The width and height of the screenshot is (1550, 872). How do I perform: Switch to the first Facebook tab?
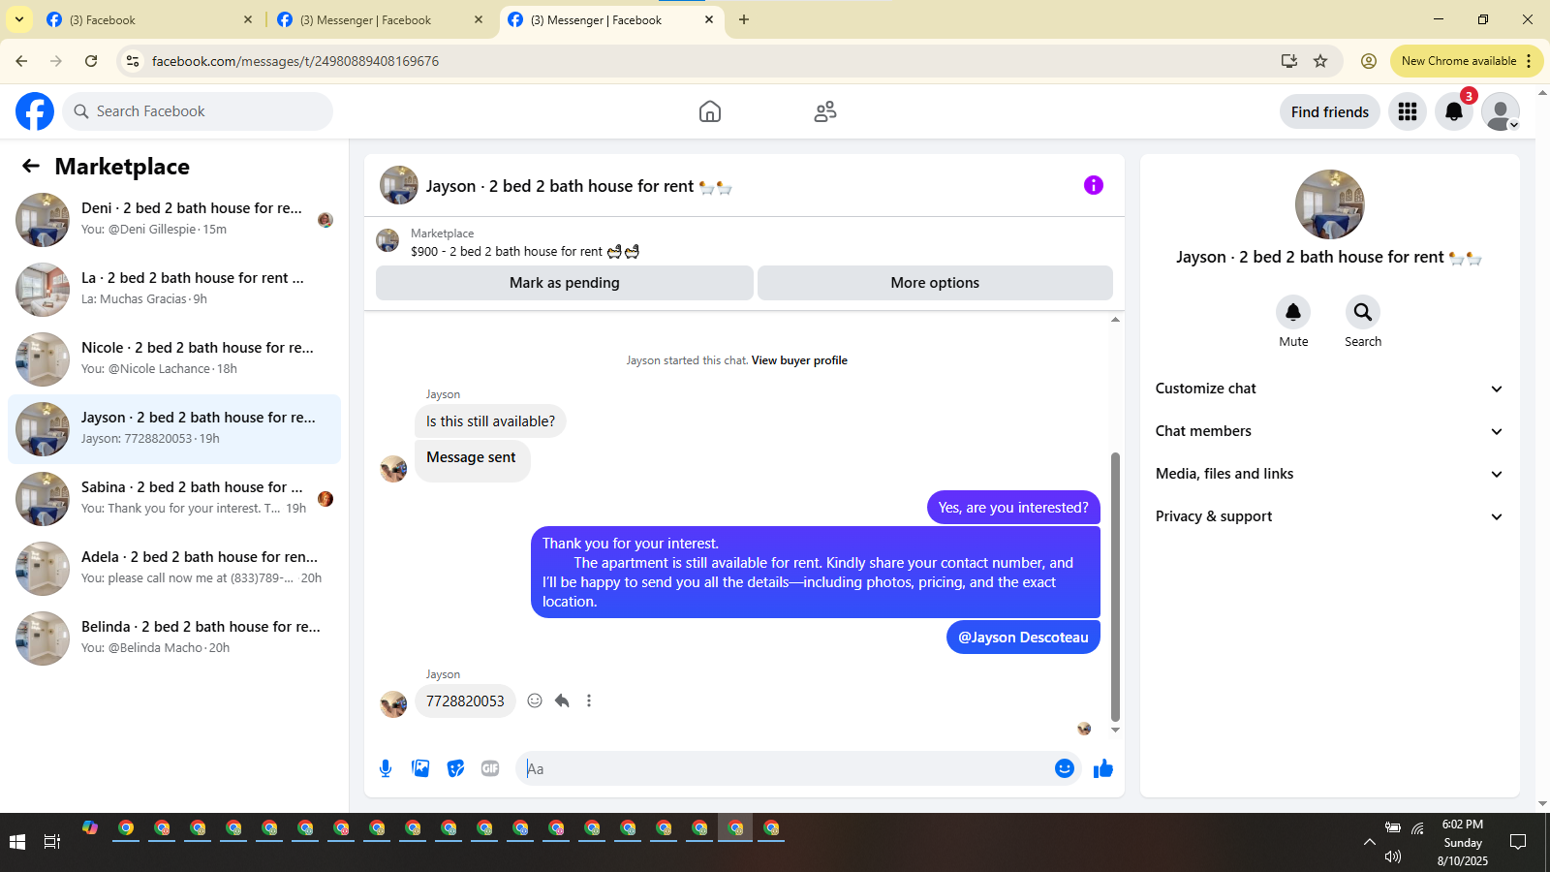[150, 19]
